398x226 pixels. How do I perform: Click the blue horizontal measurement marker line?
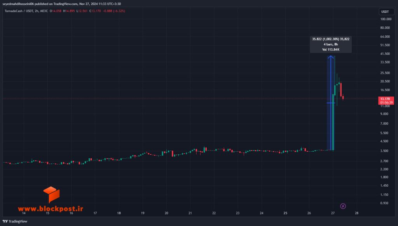coord(331,103)
